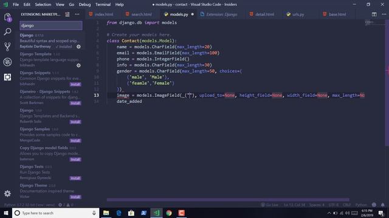The image size is (389, 218).
Task: Click Go Live in status bar
Action: (x=270, y=205)
